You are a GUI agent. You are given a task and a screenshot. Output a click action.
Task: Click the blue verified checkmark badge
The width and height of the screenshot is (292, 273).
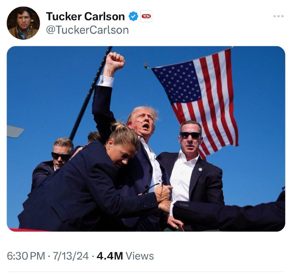(x=133, y=16)
